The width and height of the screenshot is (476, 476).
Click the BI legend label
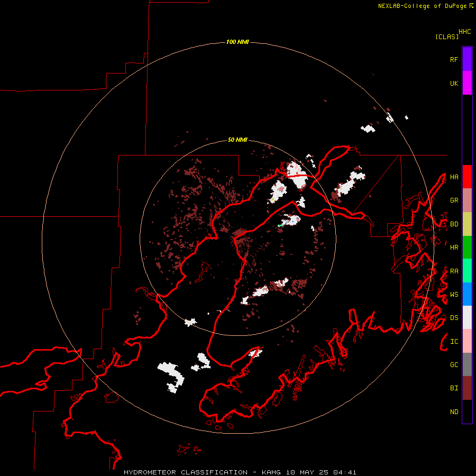coord(454,388)
